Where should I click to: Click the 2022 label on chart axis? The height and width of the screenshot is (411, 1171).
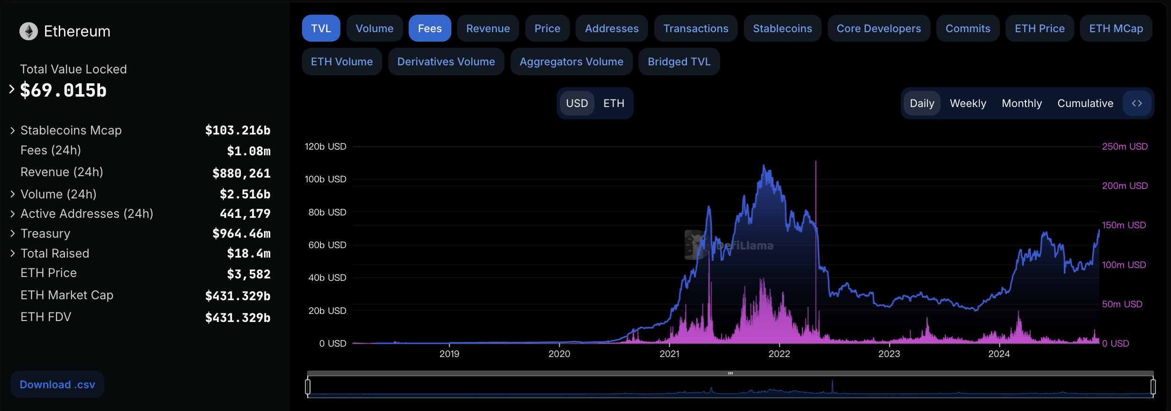[779, 354]
